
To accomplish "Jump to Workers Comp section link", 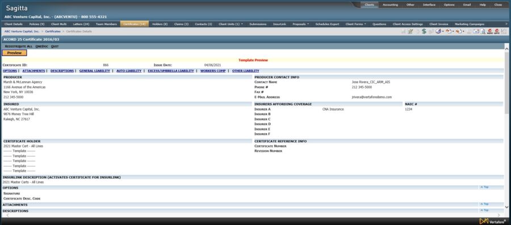I will (213, 70).
